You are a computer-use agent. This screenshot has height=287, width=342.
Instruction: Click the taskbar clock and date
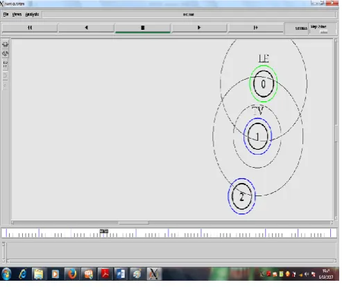click(326, 274)
